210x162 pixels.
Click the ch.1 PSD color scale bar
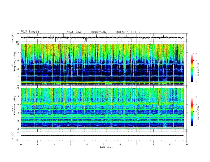[x=192, y=68]
